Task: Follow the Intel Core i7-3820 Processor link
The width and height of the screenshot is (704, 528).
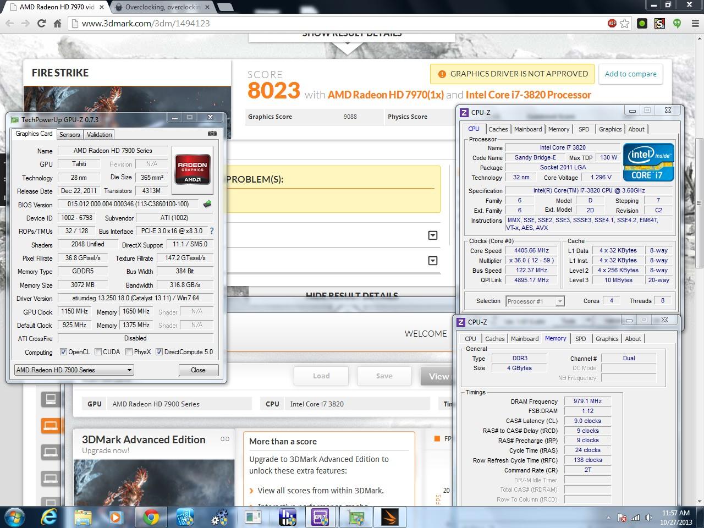Action: point(529,95)
